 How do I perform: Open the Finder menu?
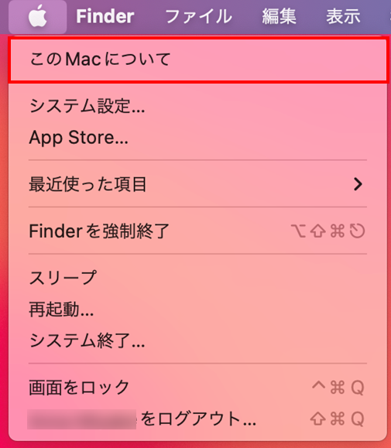click(x=105, y=16)
